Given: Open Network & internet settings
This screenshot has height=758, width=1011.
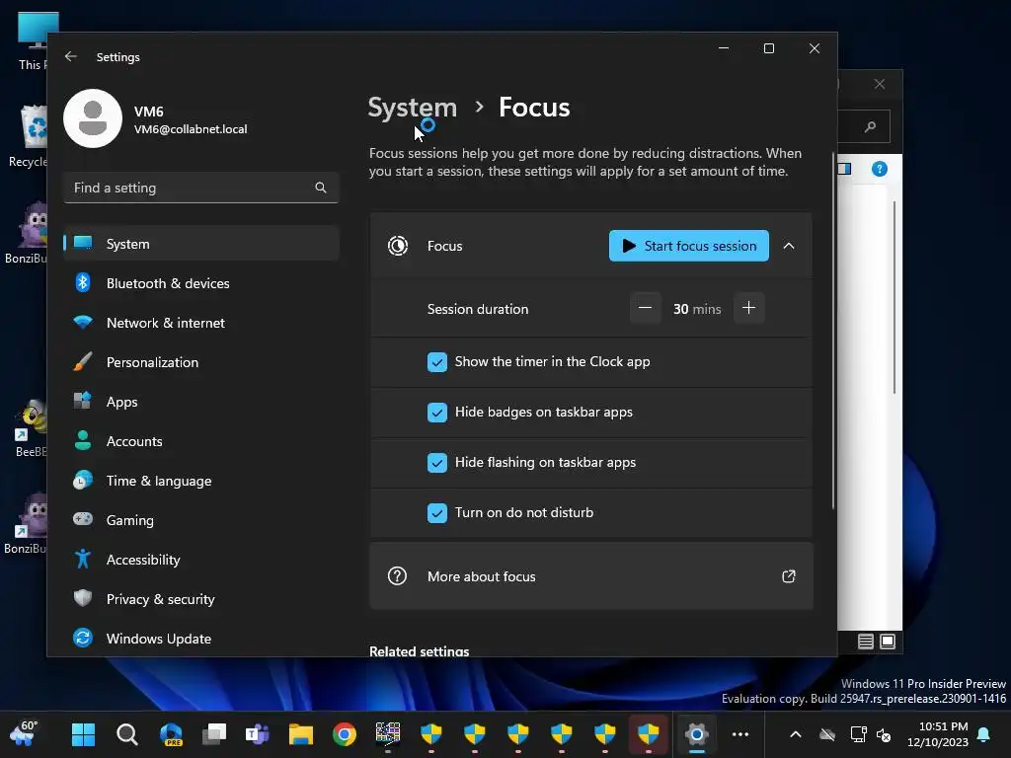Looking at the screenshot, I should 201,323.
